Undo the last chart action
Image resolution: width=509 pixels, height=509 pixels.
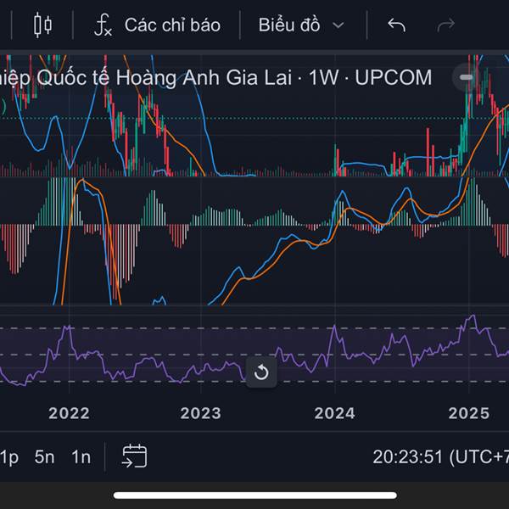tap(396, 25)
